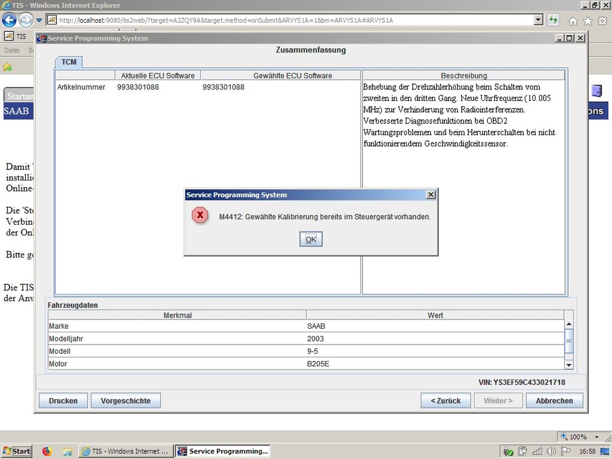Click the Service Programming System window icon

(41, 38)
